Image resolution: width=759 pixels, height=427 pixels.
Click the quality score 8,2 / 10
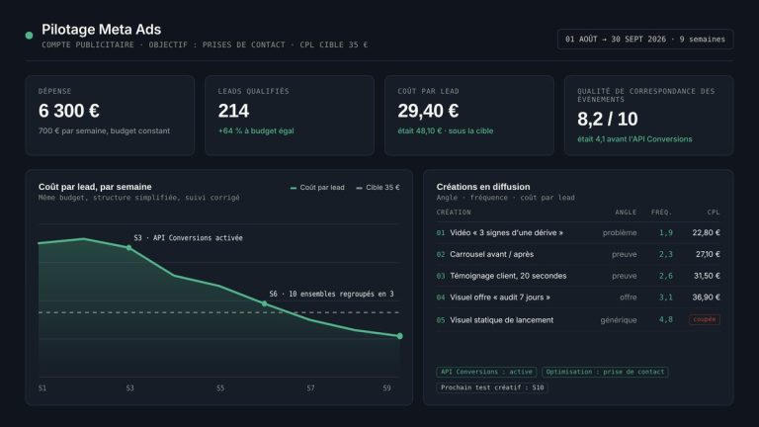(608, 119)
